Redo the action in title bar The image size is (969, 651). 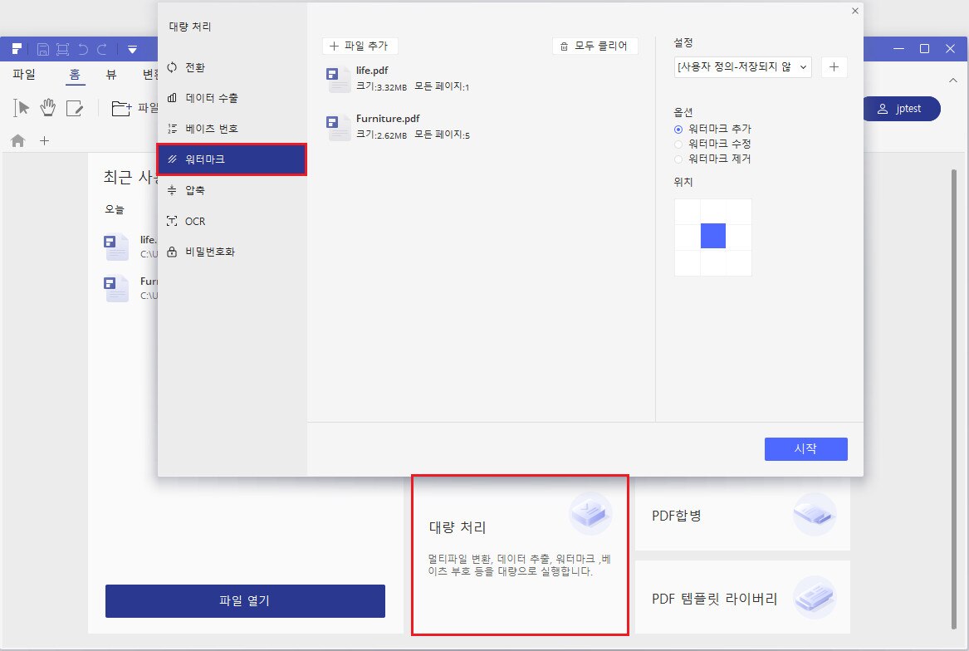(x=103, y=50)
